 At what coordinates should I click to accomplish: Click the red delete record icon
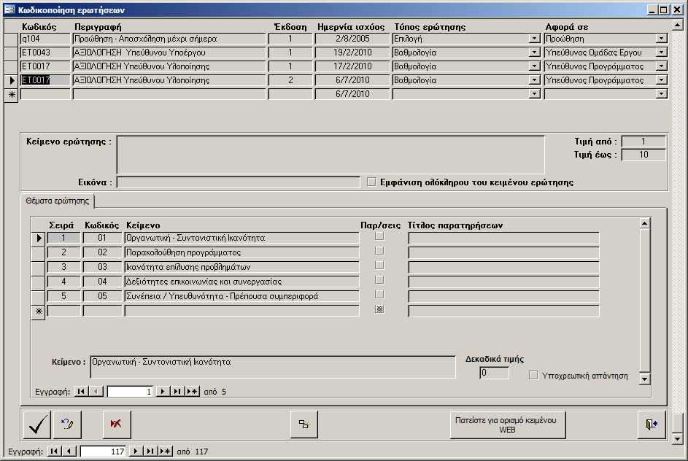pyautogui.click(x=115, y=425)
